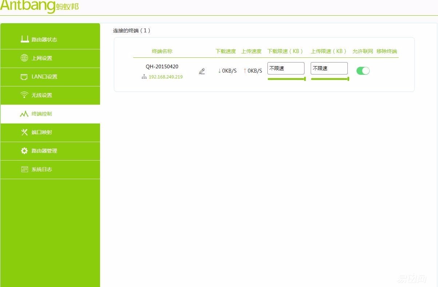Image resolution: width=438 pixels, height=287 pixels.
Task: Go to LAN口设置 in sidebar
Action: click(x=50, y=77)
